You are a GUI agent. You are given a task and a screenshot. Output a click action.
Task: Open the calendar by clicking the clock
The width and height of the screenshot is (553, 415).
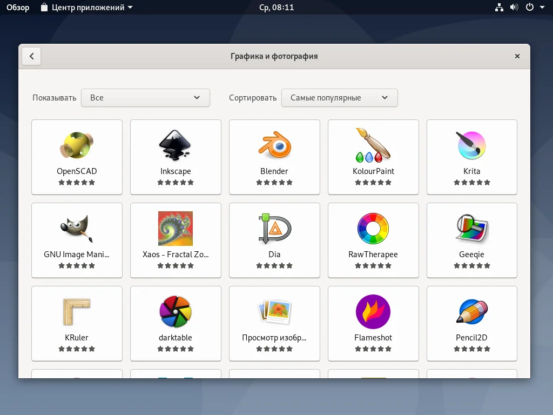coord(276,7)
